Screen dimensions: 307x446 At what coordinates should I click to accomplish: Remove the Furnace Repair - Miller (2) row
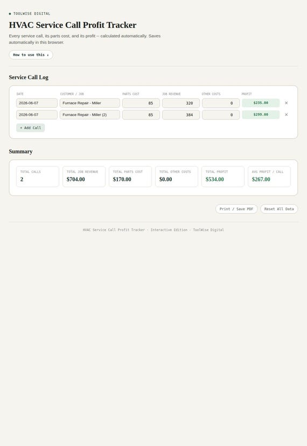point(286,115)
